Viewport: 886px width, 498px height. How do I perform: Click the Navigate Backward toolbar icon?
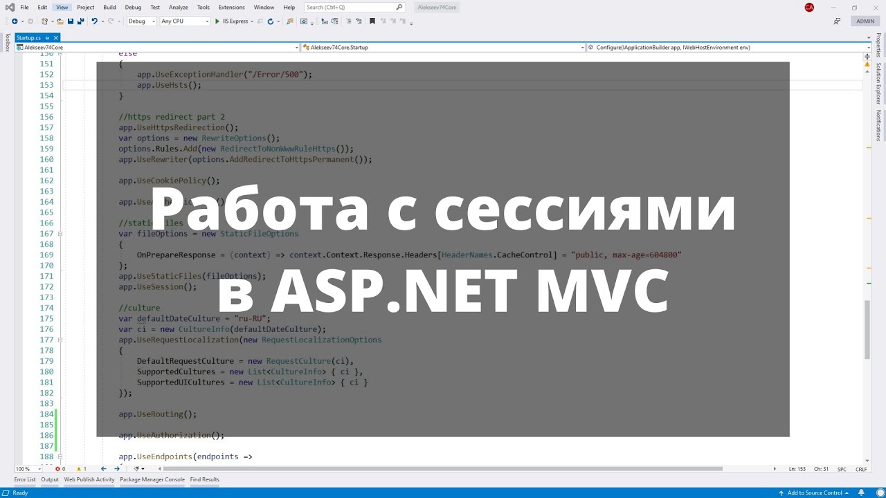15,21
